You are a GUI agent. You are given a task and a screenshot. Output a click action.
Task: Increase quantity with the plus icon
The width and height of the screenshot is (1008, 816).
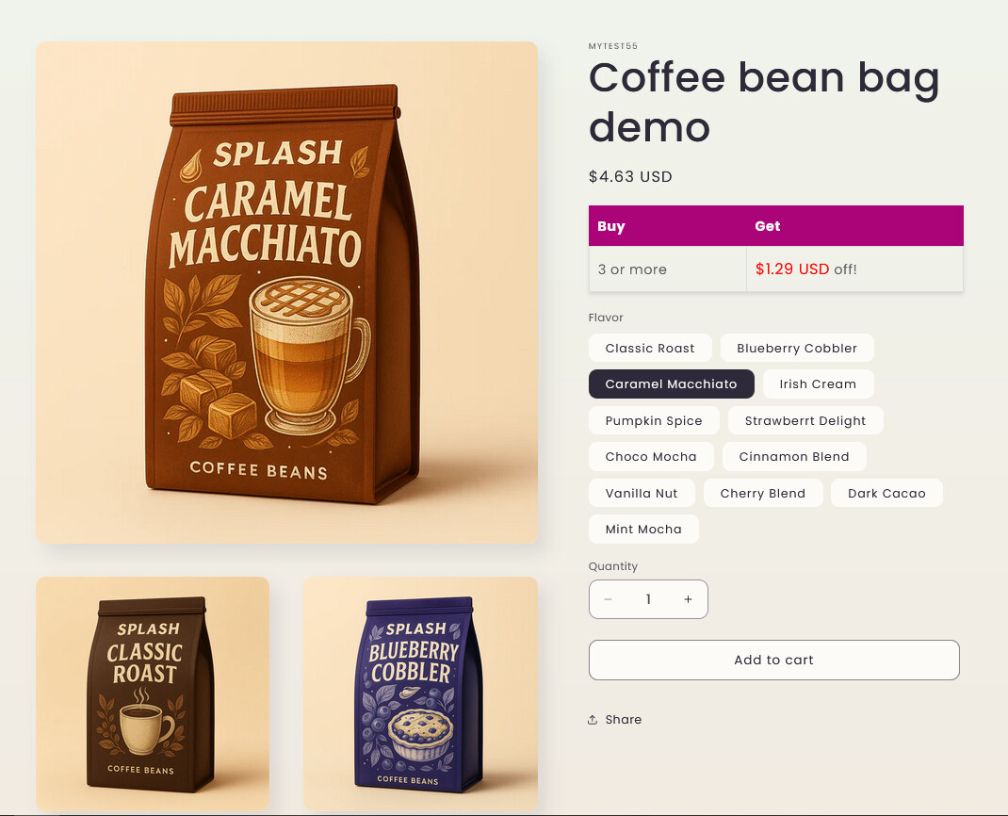(x=688, y=599)
